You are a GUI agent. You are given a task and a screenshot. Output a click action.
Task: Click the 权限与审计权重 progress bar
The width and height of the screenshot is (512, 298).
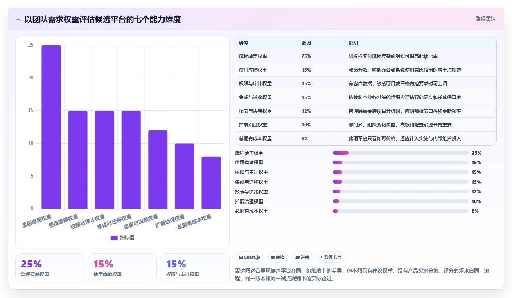tap(401, 172)
